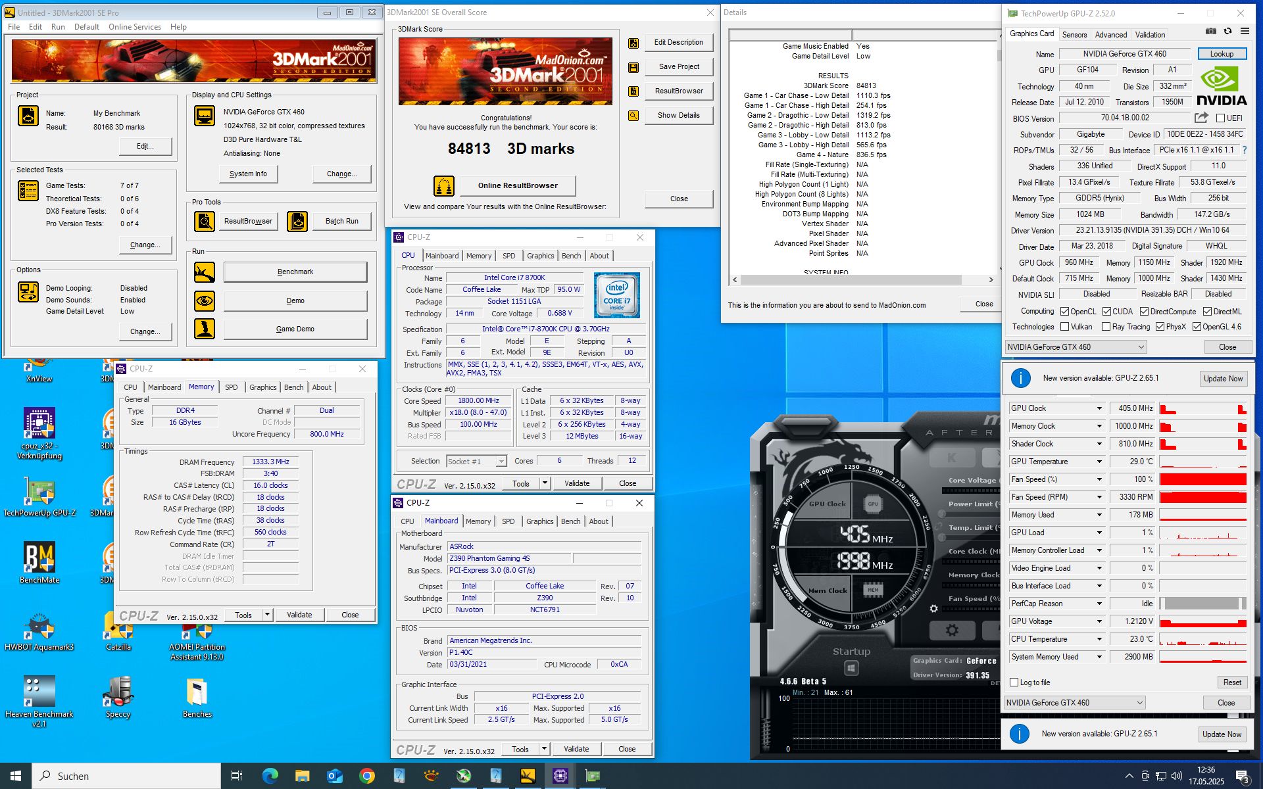Click the Afterburner Core Voltage slider
This screenshot has height=789, width=1263.
click(x=972, y=490)
